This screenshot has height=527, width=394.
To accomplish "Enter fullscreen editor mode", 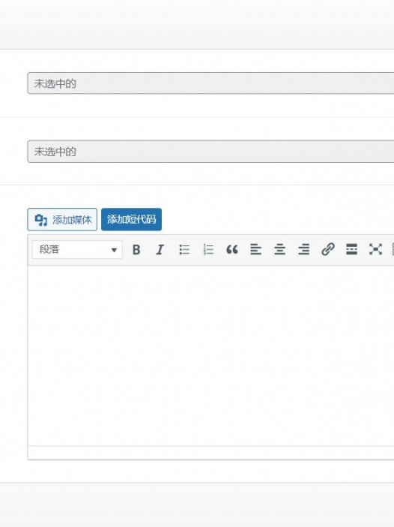I will pyautogui.click(x=375, y=250).
